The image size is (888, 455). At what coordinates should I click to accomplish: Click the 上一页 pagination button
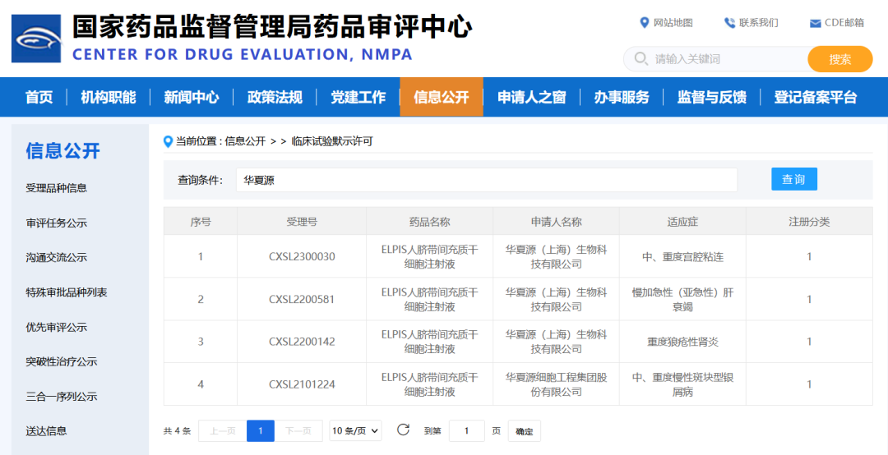pyautogui.click(x=223, y=430)
